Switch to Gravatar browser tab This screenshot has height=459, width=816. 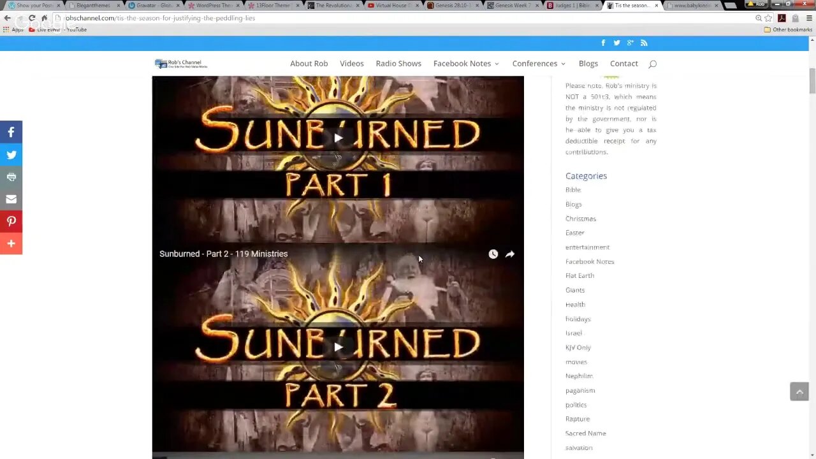(154, 5)
